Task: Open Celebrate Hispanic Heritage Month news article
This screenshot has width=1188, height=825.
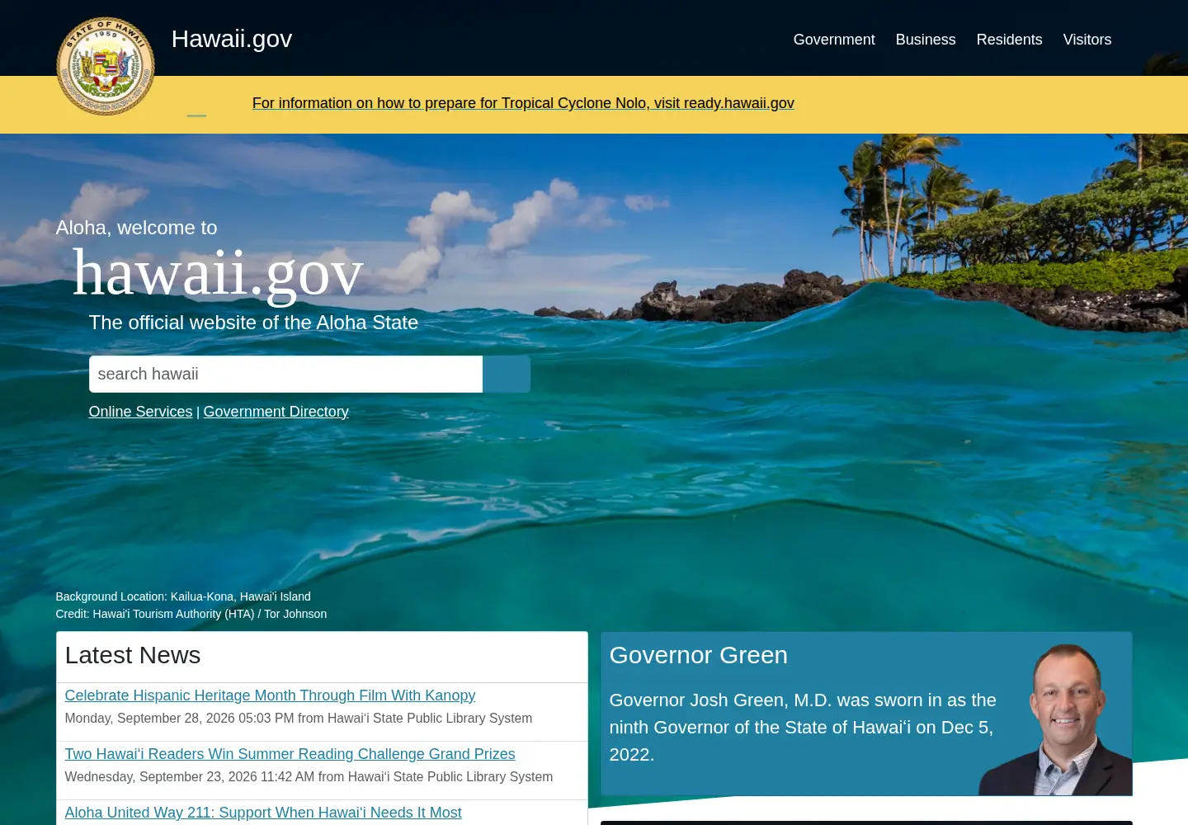Action: (x=270, y=695)
